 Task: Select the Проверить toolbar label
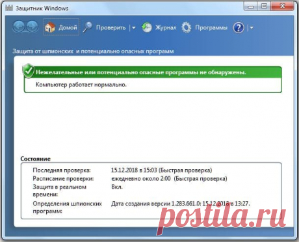[110, 28]
